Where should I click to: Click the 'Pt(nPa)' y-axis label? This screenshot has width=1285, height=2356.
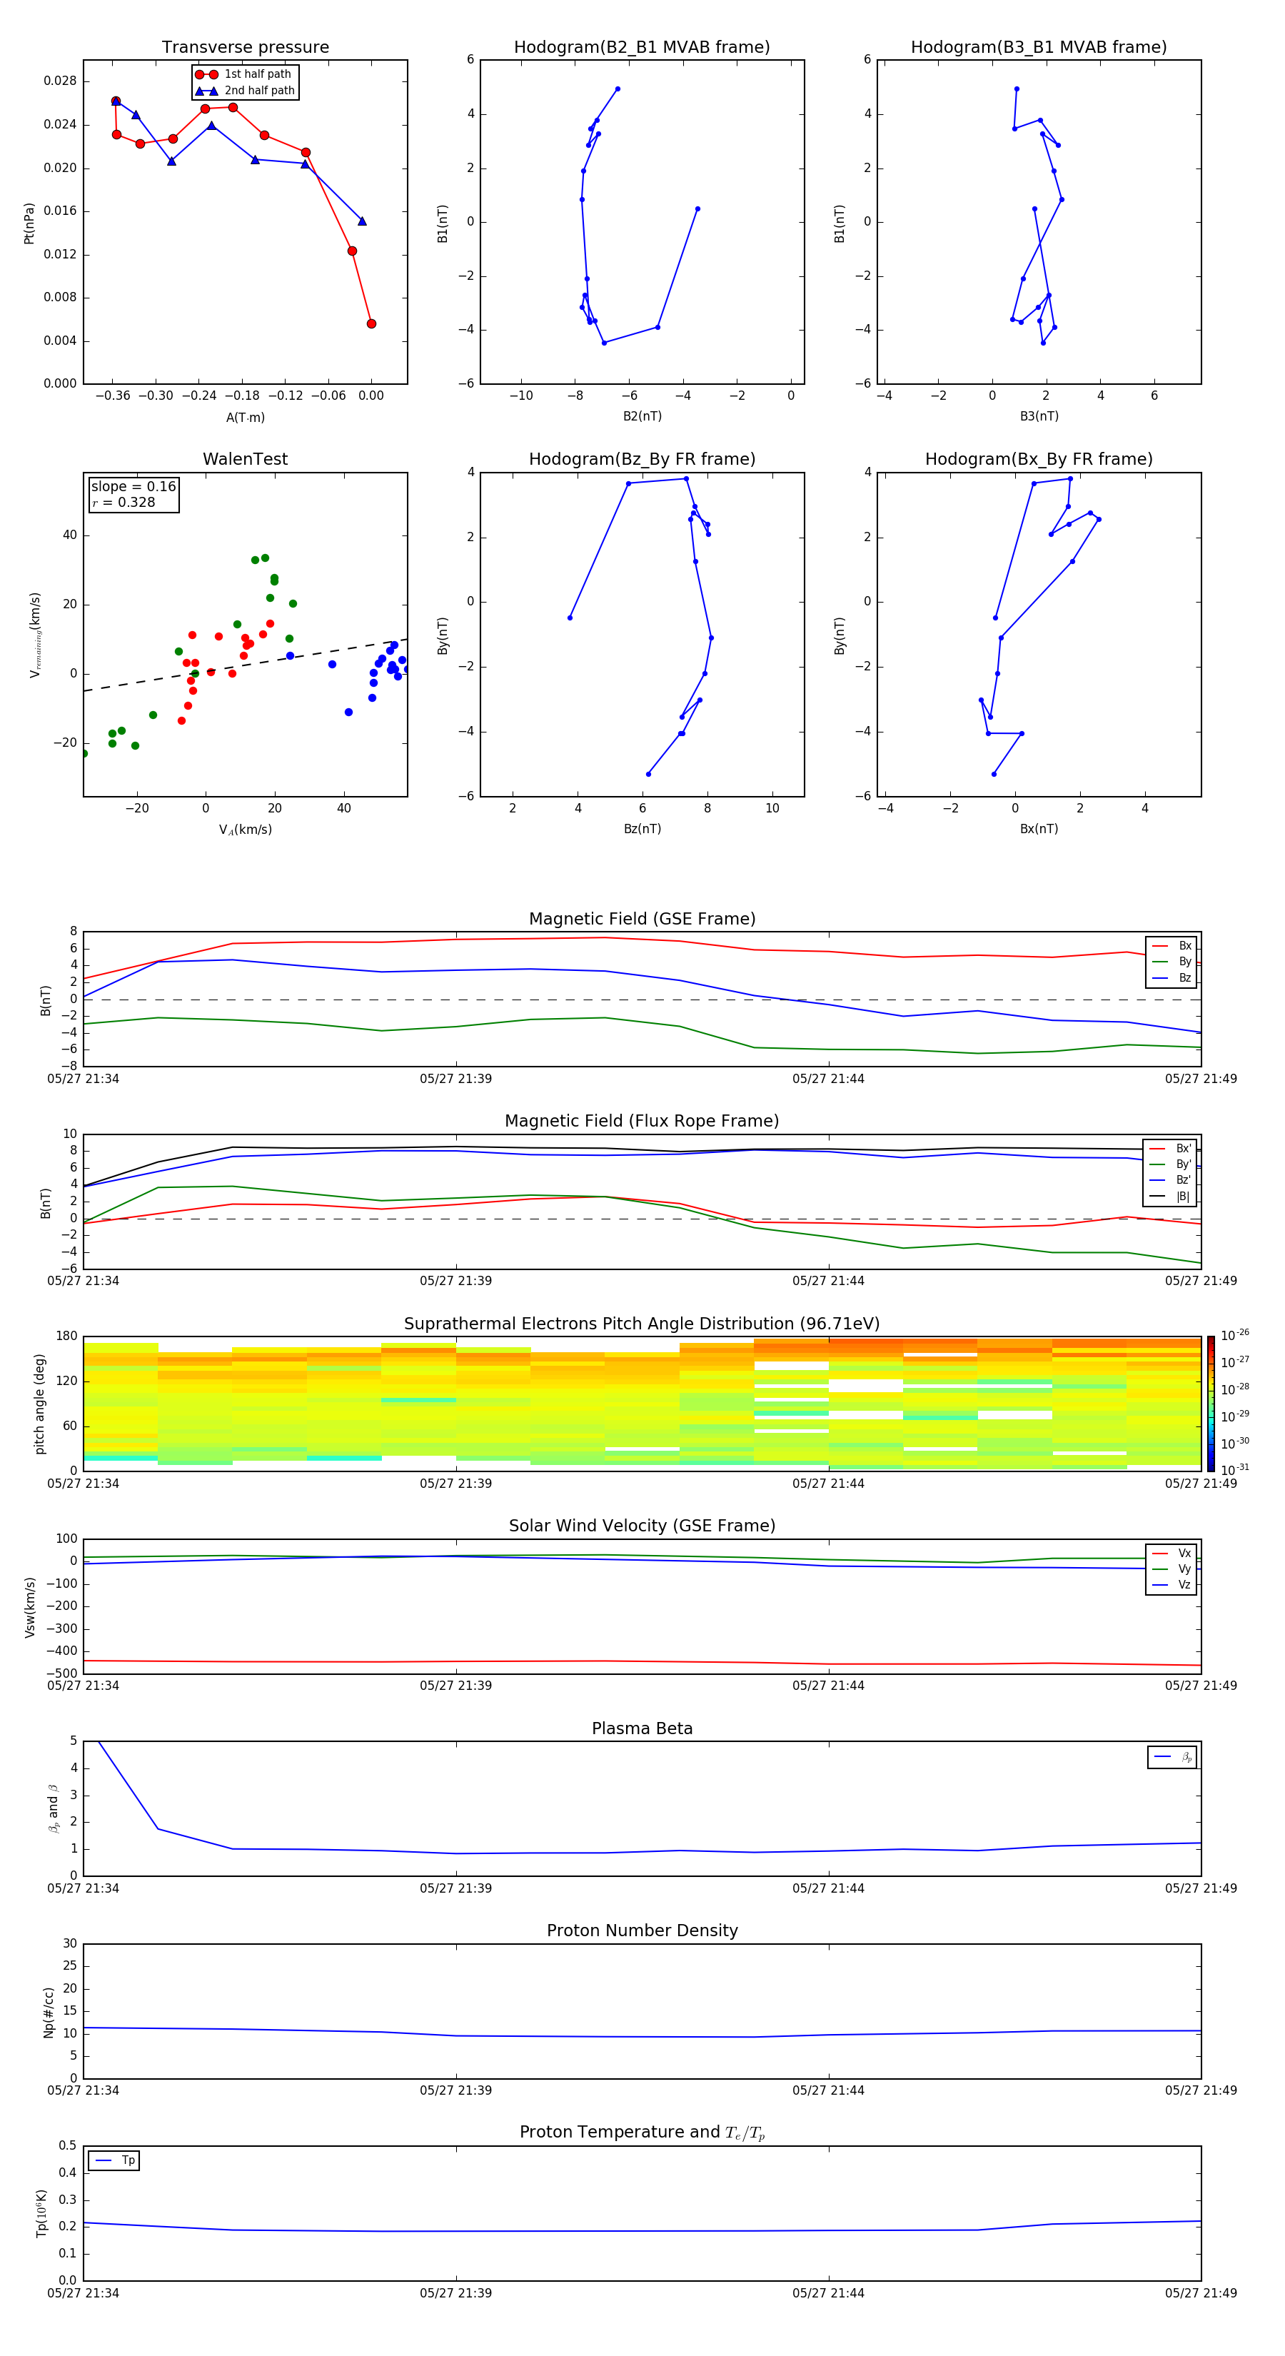29,223
